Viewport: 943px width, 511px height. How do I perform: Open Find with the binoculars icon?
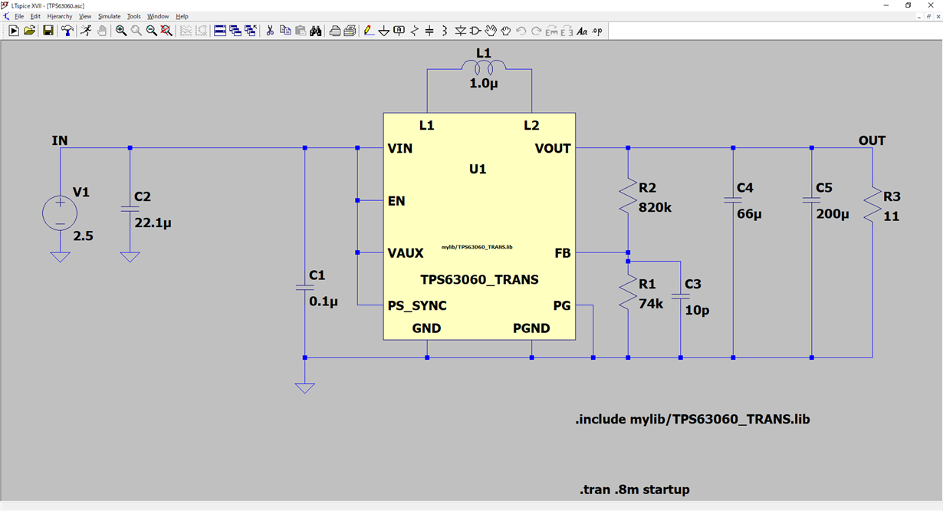point(316,31)
